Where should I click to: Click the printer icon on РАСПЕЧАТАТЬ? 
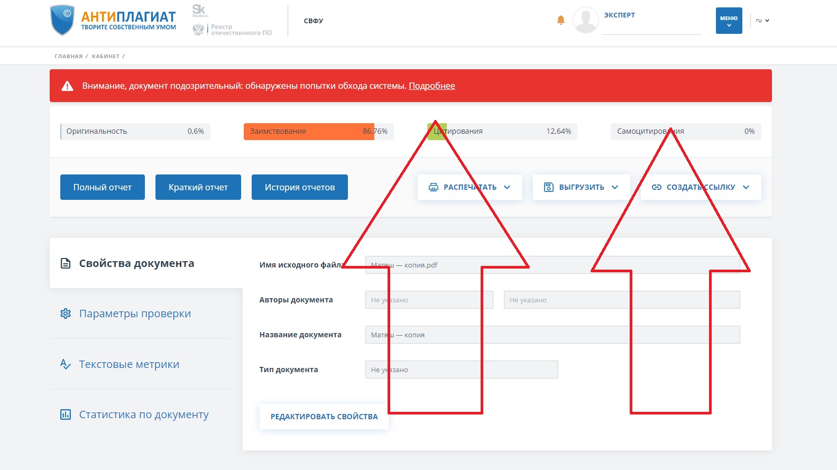click(x=434, y=187)
